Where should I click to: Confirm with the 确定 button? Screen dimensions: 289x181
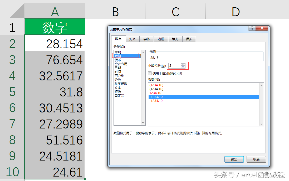[x=234, y=159]
